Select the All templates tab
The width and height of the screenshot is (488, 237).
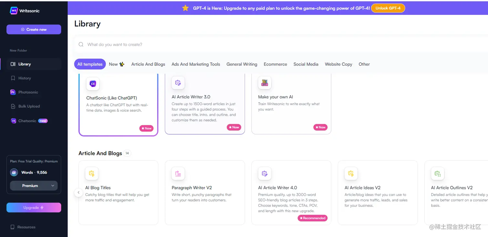[90, 64]
